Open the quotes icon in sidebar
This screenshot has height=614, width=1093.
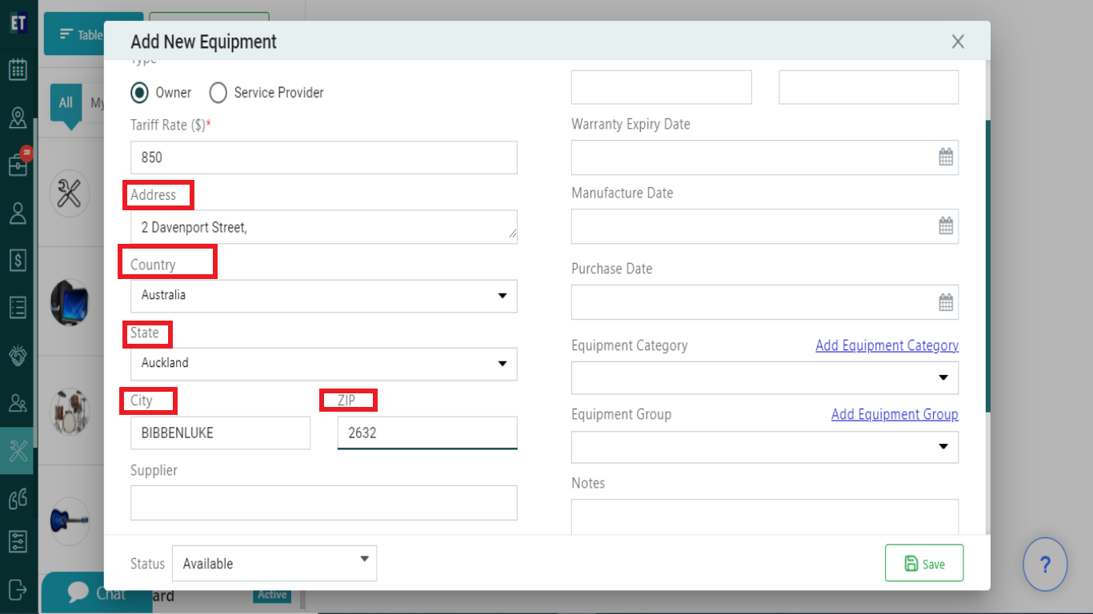18,498
